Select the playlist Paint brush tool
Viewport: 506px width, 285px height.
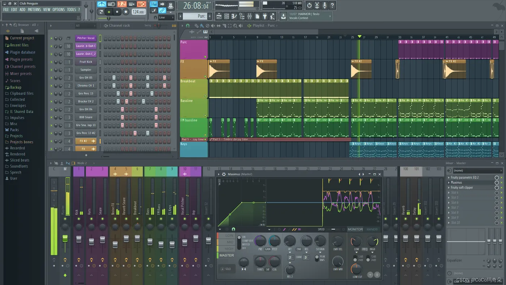tap(202, 26)
